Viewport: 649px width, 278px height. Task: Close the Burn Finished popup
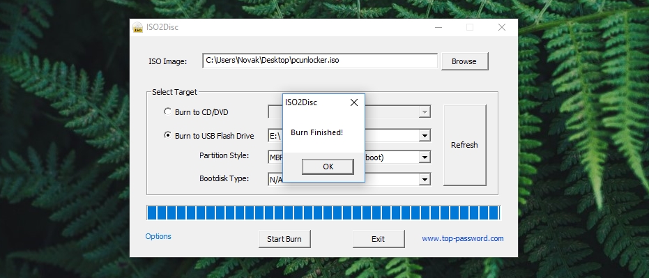click(354, 102)
